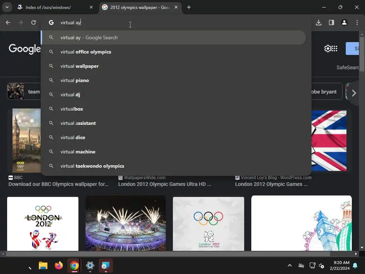Open the stadium fireworks image thumbnail
This screenshot has height=274, width=365.
tap(126, 223)
